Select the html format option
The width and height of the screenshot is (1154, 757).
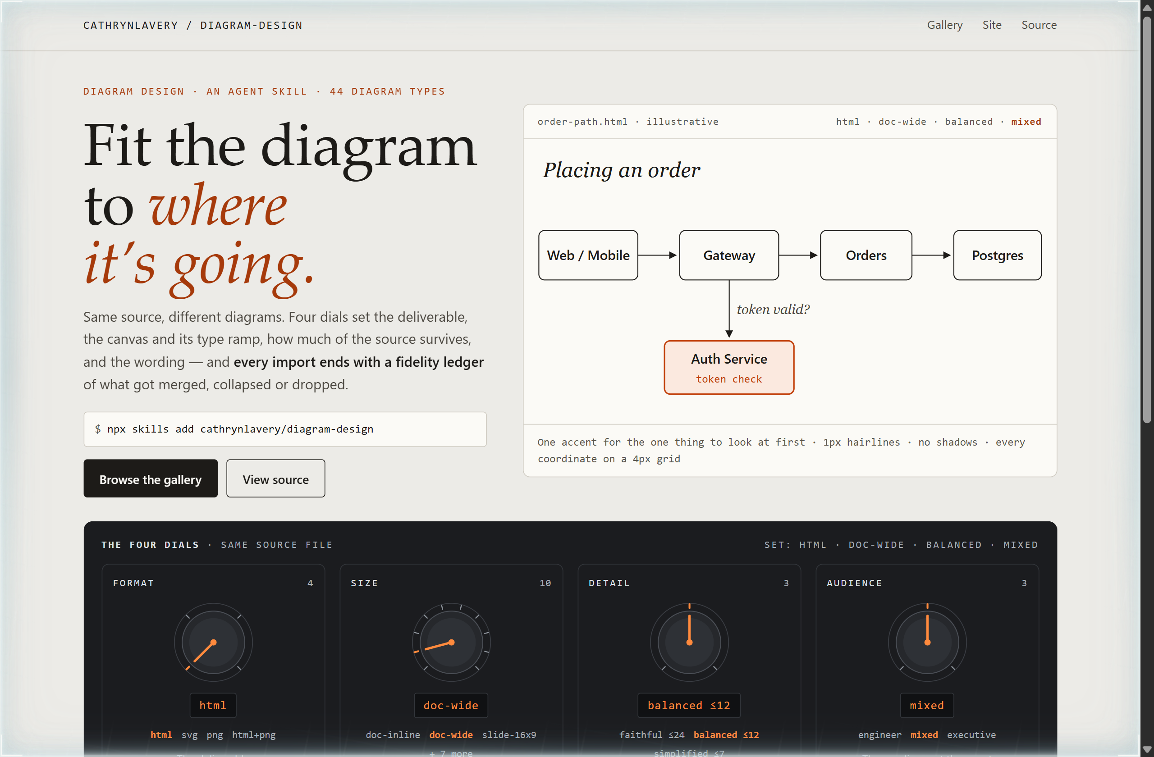tap(161, 735)
